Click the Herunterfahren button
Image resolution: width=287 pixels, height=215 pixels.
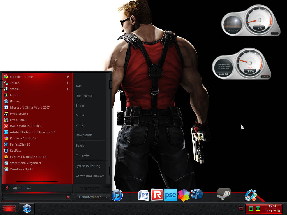point(90,197)
